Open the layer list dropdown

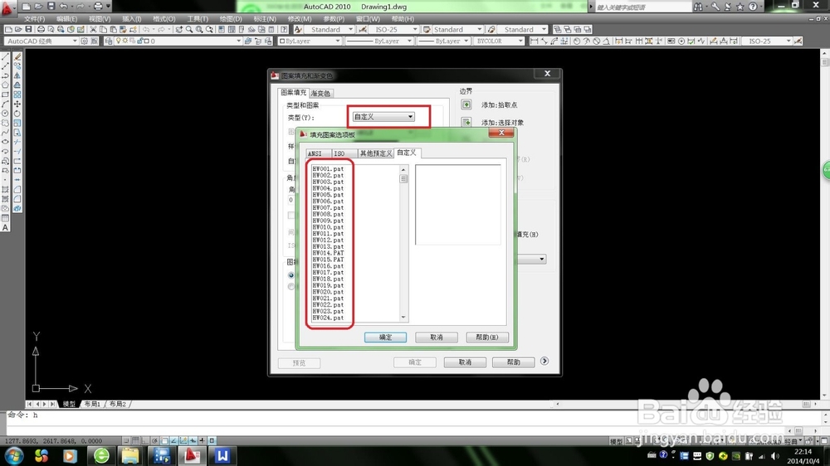click(178, 41)
